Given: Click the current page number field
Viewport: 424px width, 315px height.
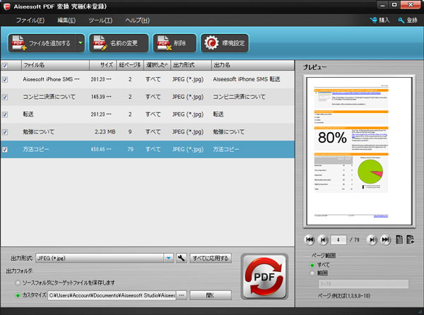Looking at the screenshot, I should coord(338,239).
